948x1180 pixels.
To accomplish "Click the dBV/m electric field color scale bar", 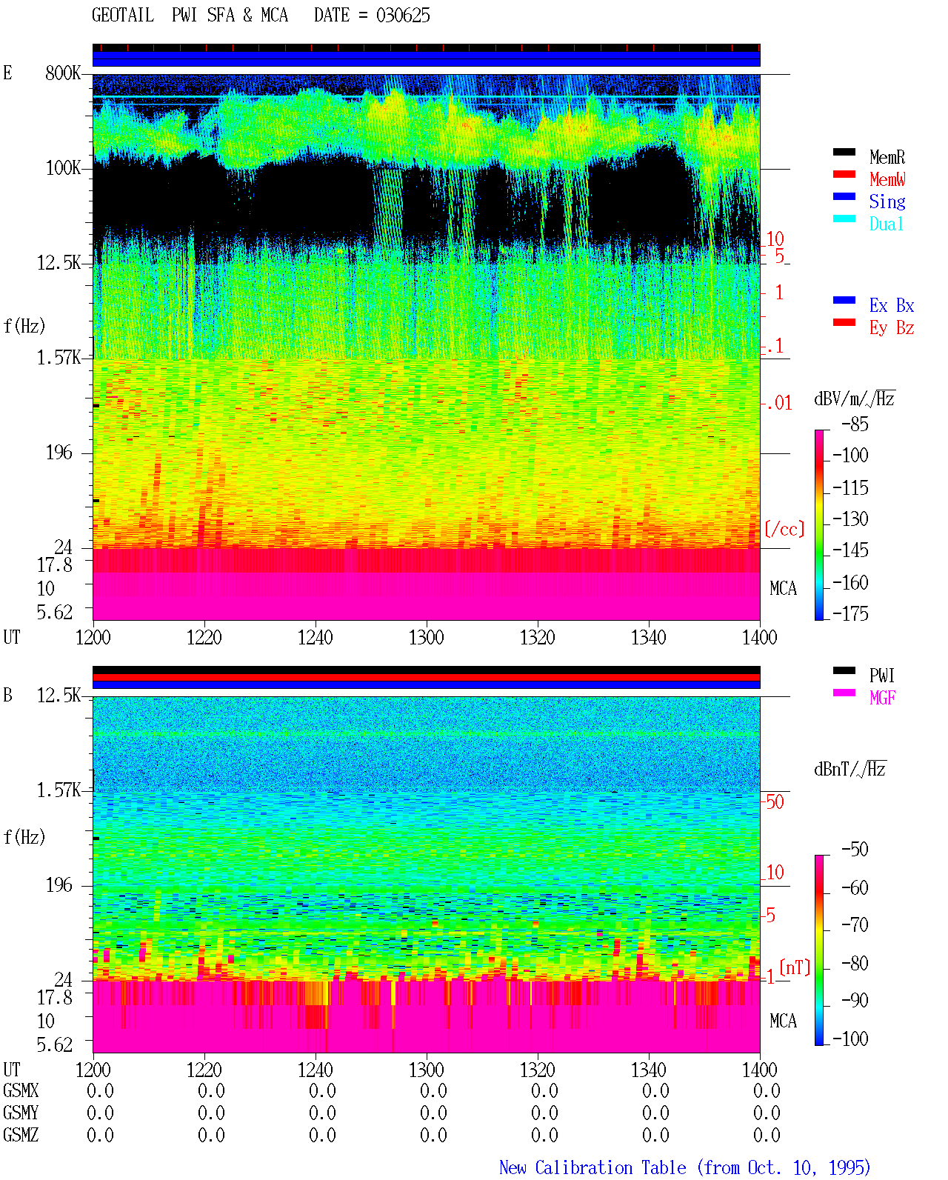I will tap(819, 524).
